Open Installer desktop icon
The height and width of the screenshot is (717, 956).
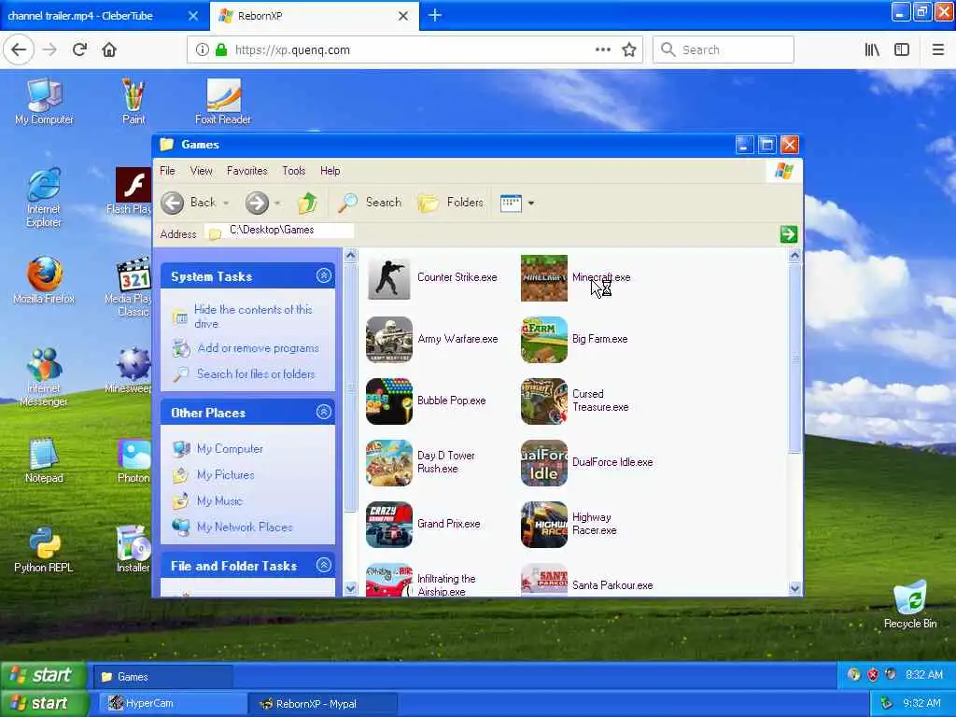tap(133, 549)
